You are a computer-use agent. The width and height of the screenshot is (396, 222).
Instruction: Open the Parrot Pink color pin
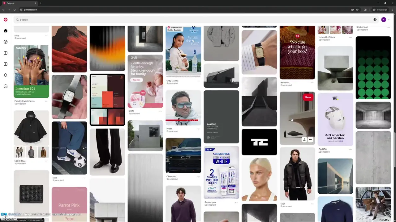[x=69, y=204]
